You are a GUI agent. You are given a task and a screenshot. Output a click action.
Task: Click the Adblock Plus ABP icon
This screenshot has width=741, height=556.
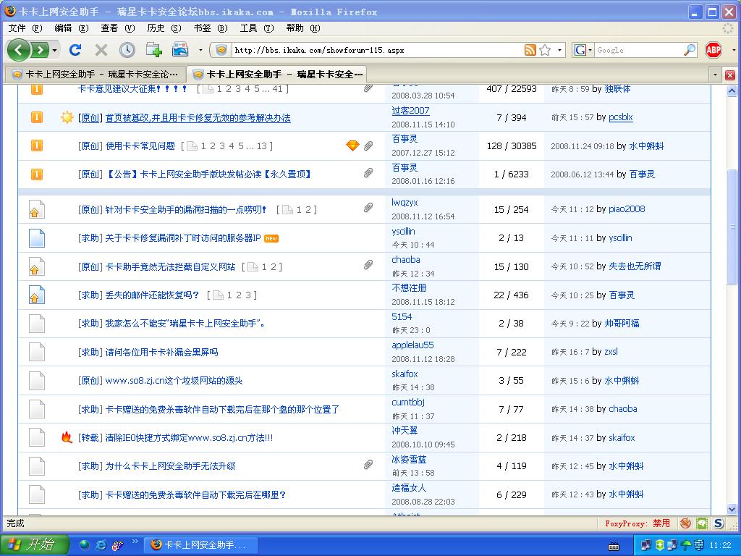714,50
